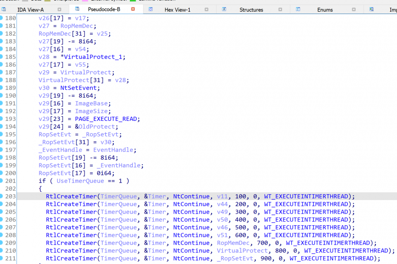Select EventHandle on line 197
Screen dimensions: 397x264
(113, 150)
